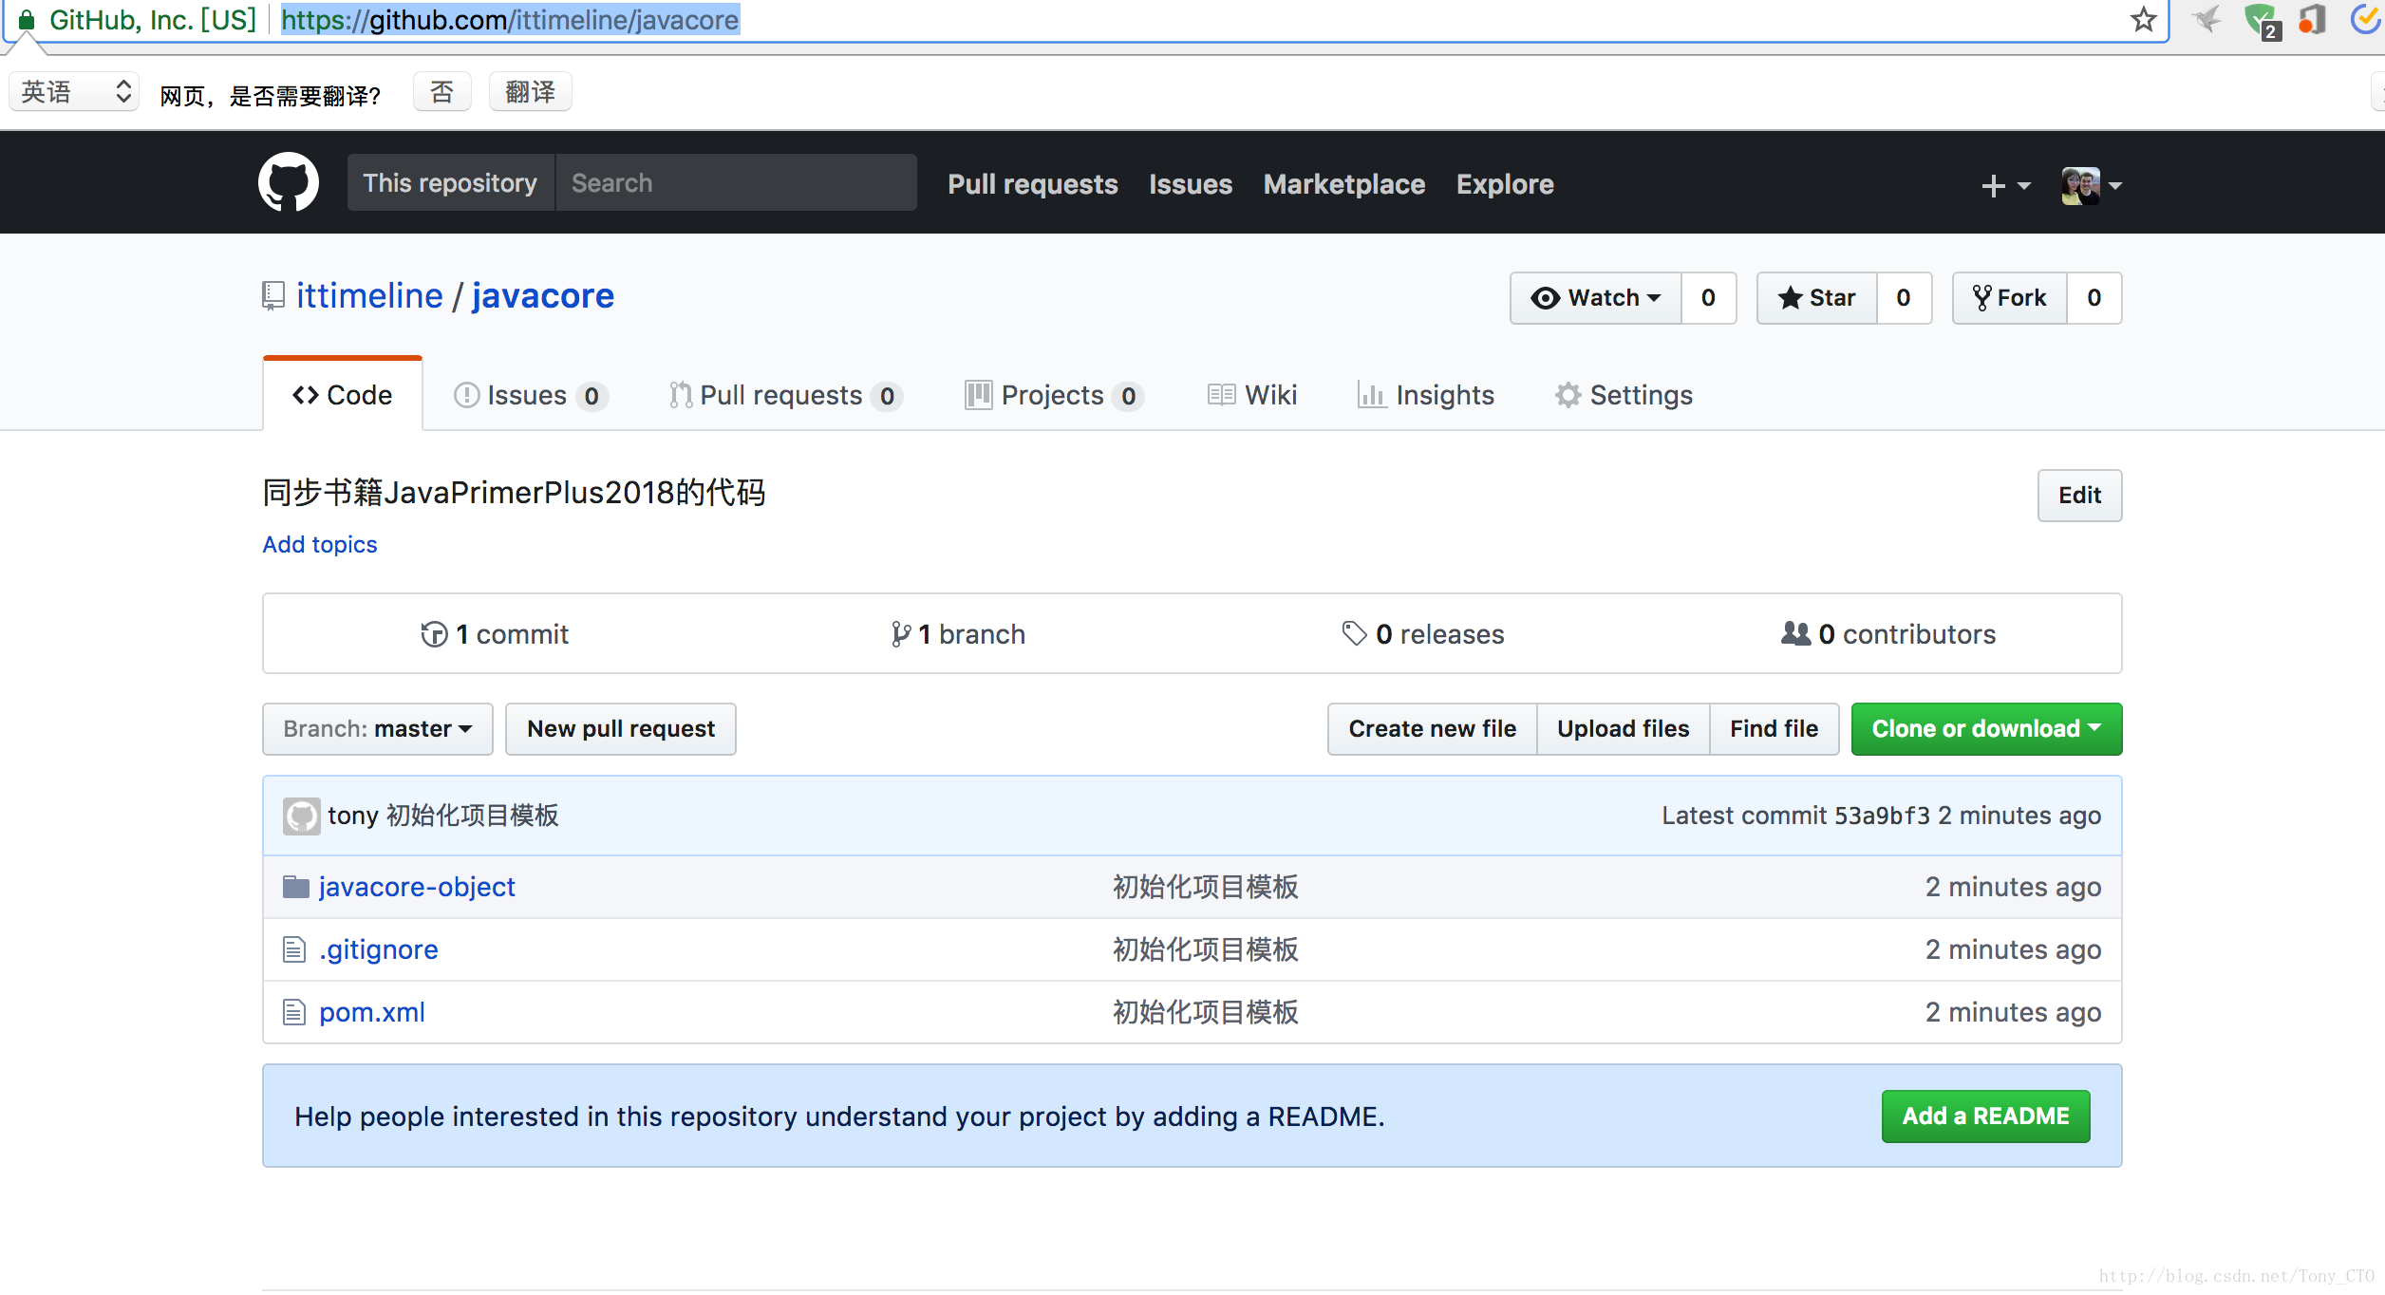Translate page with 翻译 button

[530, 92]
